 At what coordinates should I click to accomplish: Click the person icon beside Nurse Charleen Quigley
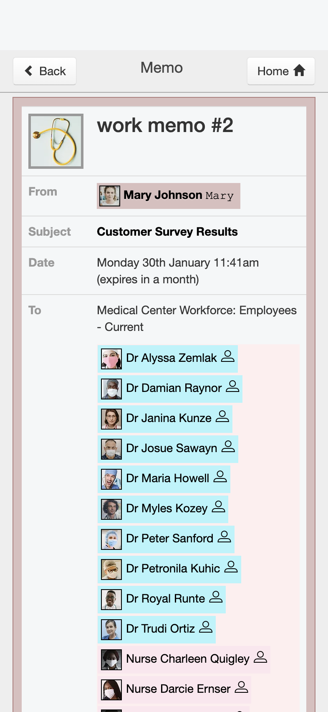260,657
